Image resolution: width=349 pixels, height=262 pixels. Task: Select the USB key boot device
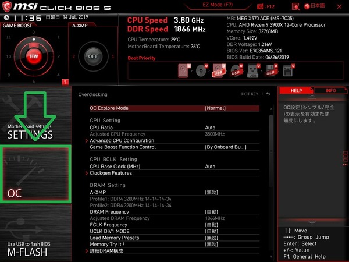pyautogui.click(x=254, y=70)
